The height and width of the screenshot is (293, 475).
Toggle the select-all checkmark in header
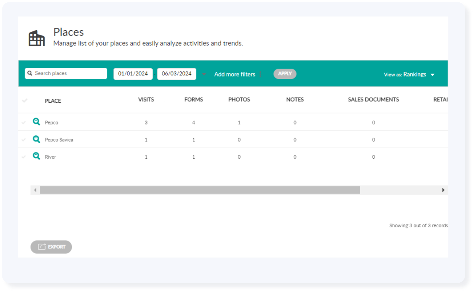click(25, 101)
